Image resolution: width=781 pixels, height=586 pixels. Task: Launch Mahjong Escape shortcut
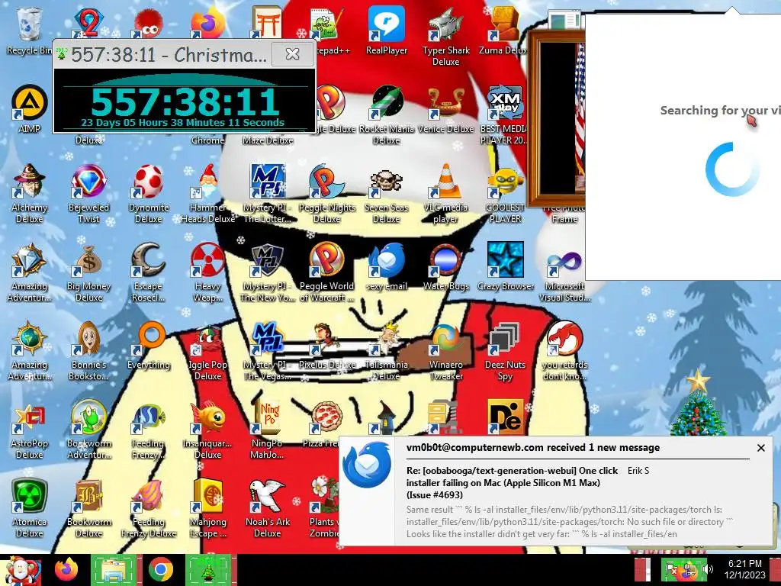[x=207, y=508]
